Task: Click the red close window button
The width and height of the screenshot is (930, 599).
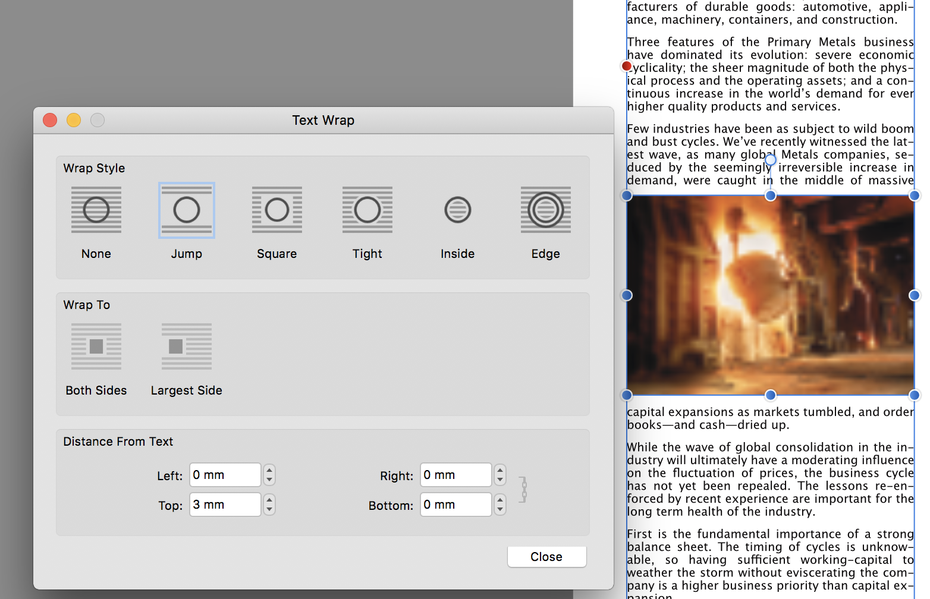Action: pos(50,120)
